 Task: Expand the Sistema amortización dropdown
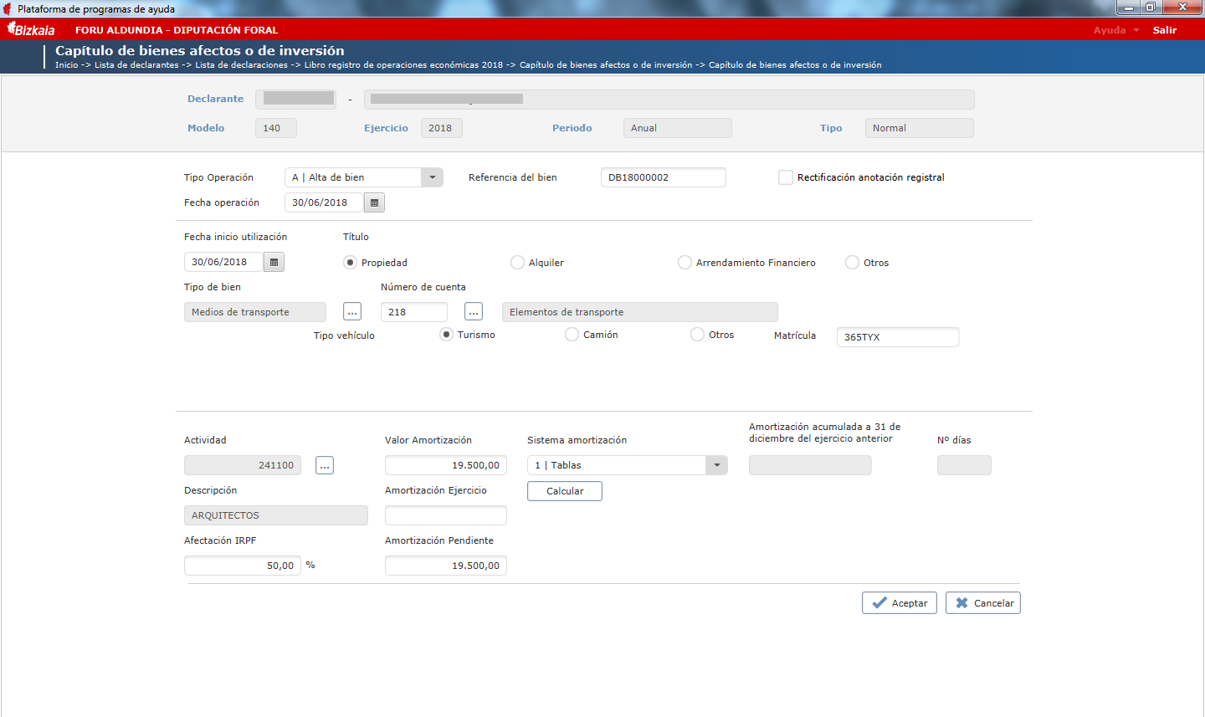pos(716,465)
